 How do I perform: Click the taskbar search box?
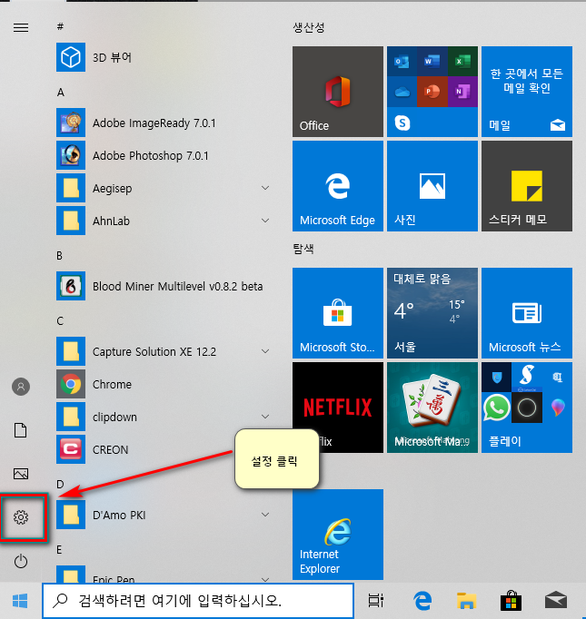(x=197, y=601)
